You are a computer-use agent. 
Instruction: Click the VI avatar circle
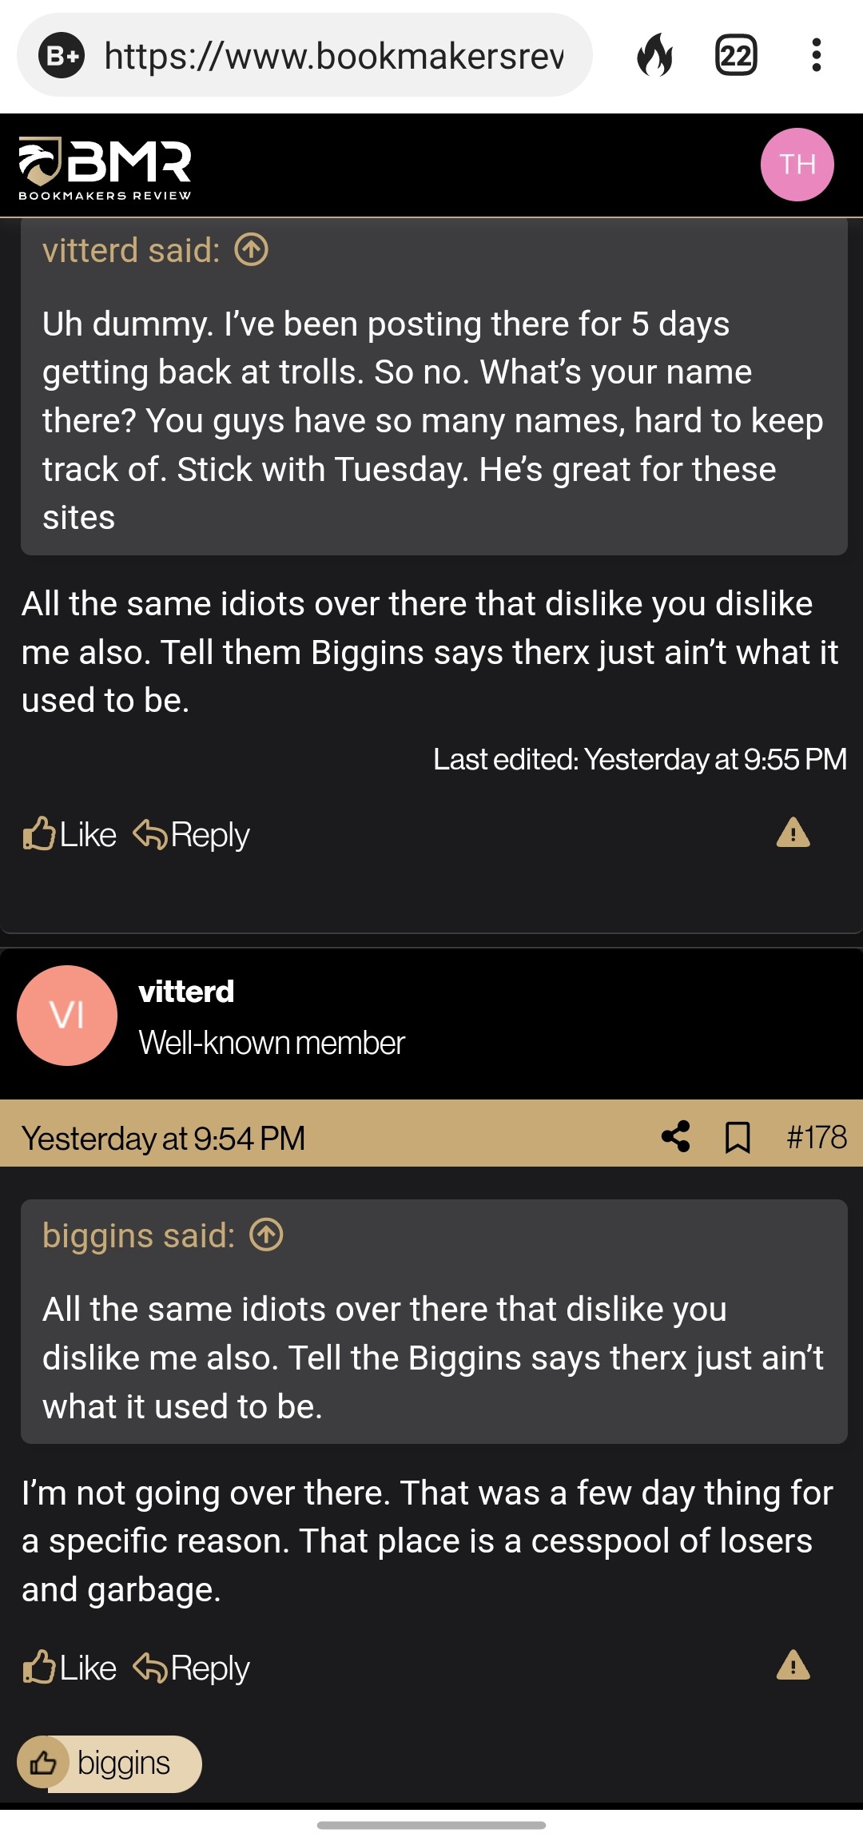[x=67, y=1015]
